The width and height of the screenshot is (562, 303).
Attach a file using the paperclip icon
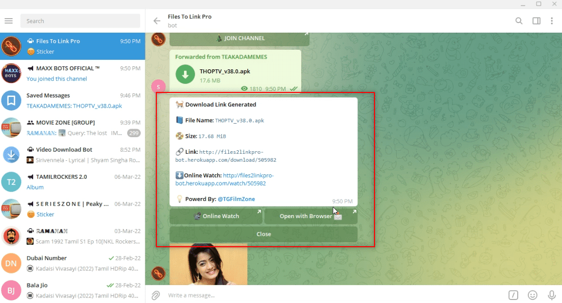[155, 295]
